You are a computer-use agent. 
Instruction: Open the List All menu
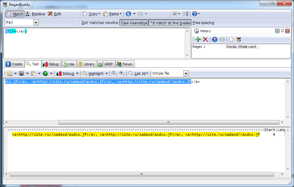(x=138, y=73)
